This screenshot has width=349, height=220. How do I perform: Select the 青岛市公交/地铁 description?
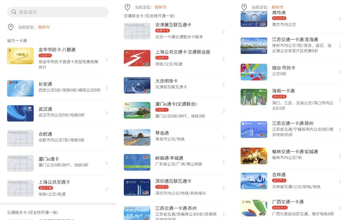(170, 139)
